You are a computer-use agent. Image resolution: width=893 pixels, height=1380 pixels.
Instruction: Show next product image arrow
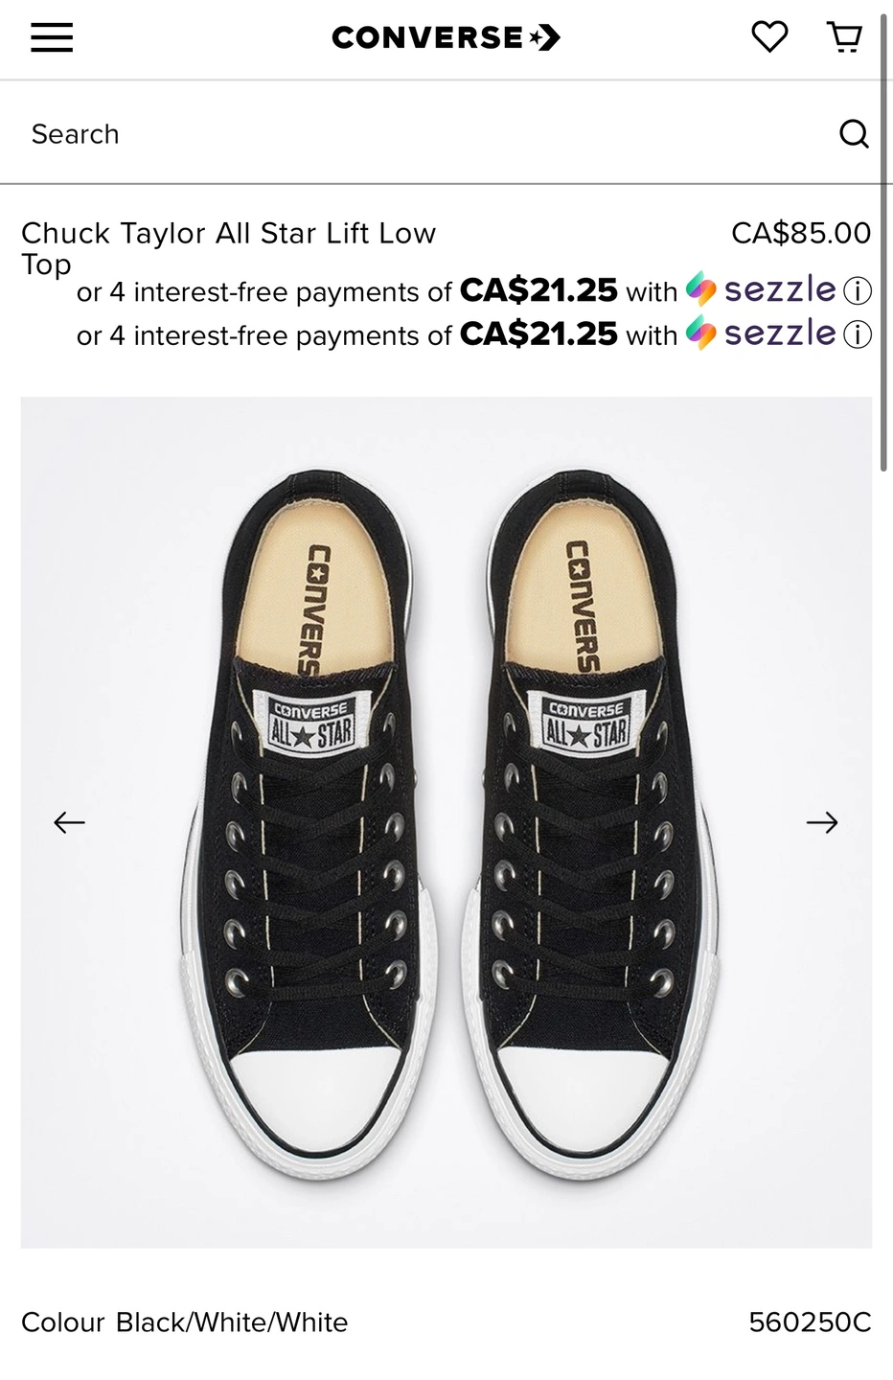tap(822, 822)
